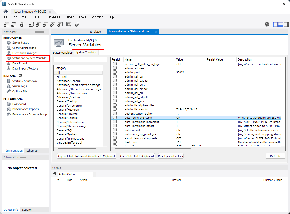The image size is (290, 214).
Task: Open Performance Reports
Action: (25, 109)
